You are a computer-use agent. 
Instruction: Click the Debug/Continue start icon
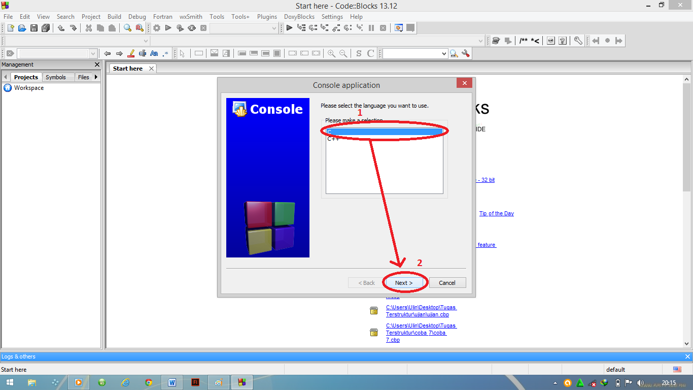pos(289,28)
